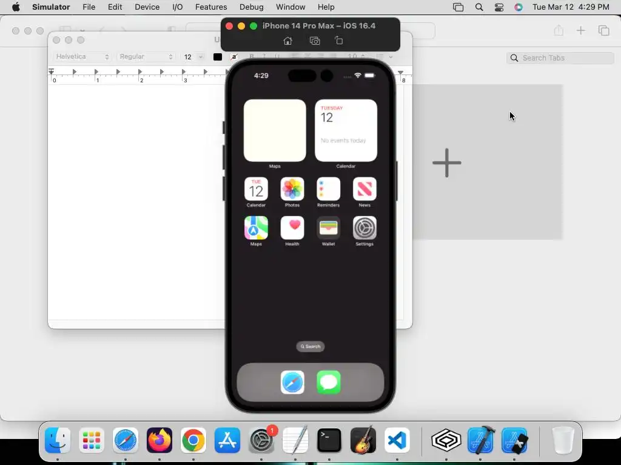Open Finder from the Dock
The height and width of the screenshot is (465, 621).
pos(58,440)
